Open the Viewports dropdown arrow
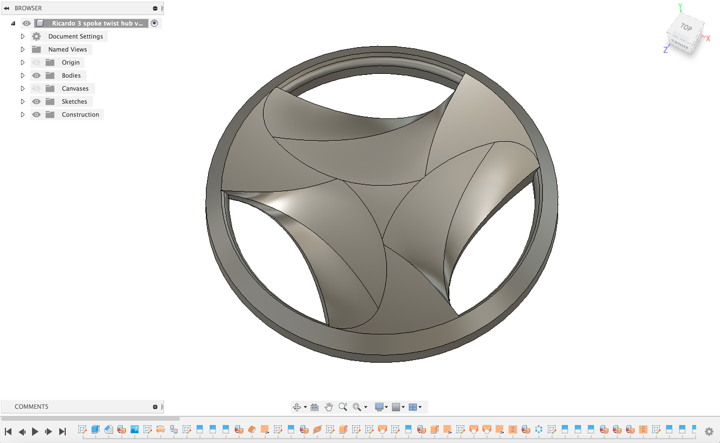Image resolution: width=720 pixels, height=443 pixels. [x=420, y=407]
